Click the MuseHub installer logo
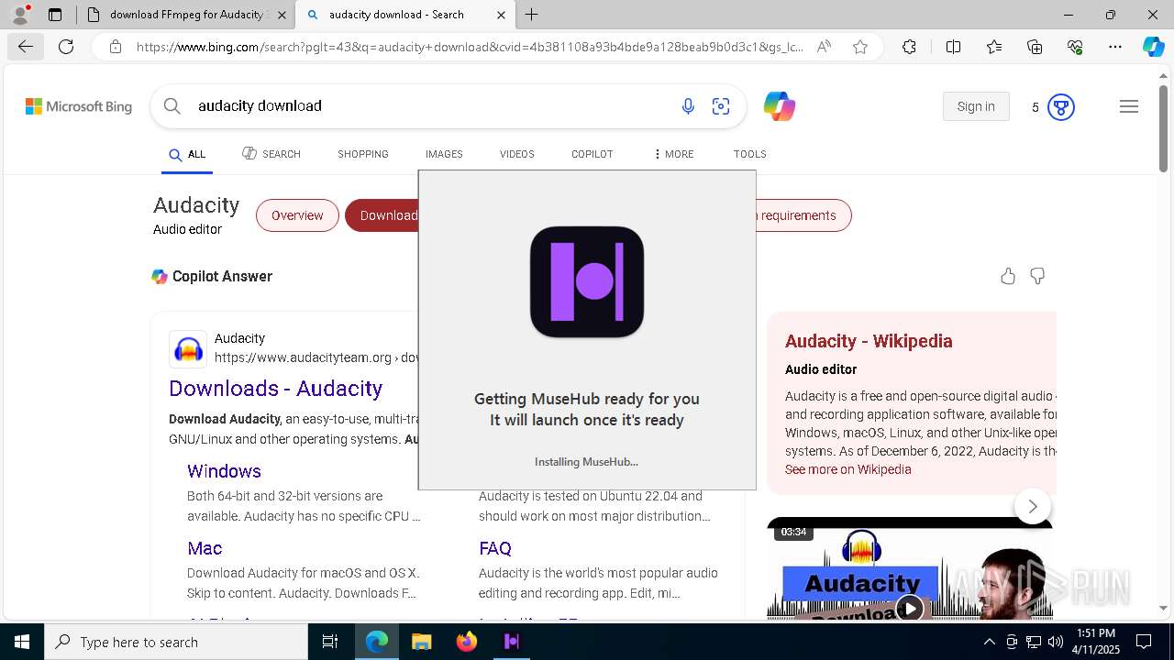The width and height of the screenshot is (1174, 660). click(x=587, y=281)
